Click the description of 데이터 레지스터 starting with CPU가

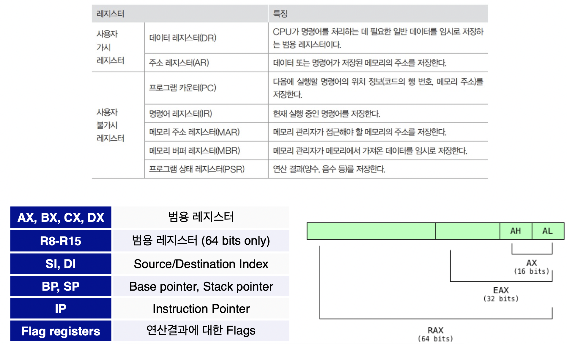(378, 38)
